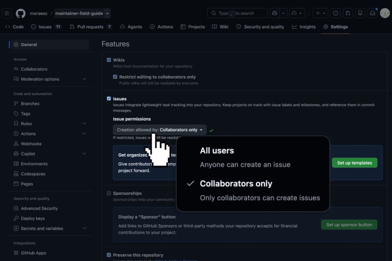This screenshot has height=261, width=392.
Task: Open the Repositories icon in header
Action: point(360,13)
